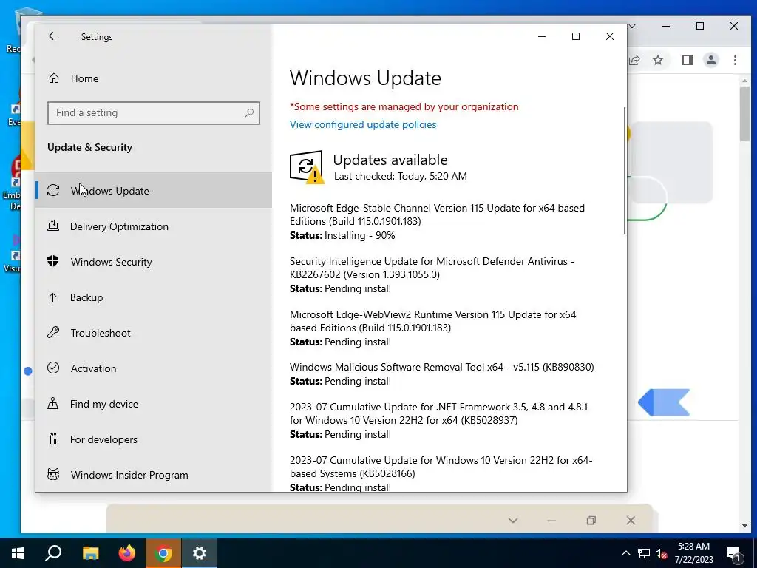Click the Security Intelligence Update KB2267602 entry

point(432,268)
